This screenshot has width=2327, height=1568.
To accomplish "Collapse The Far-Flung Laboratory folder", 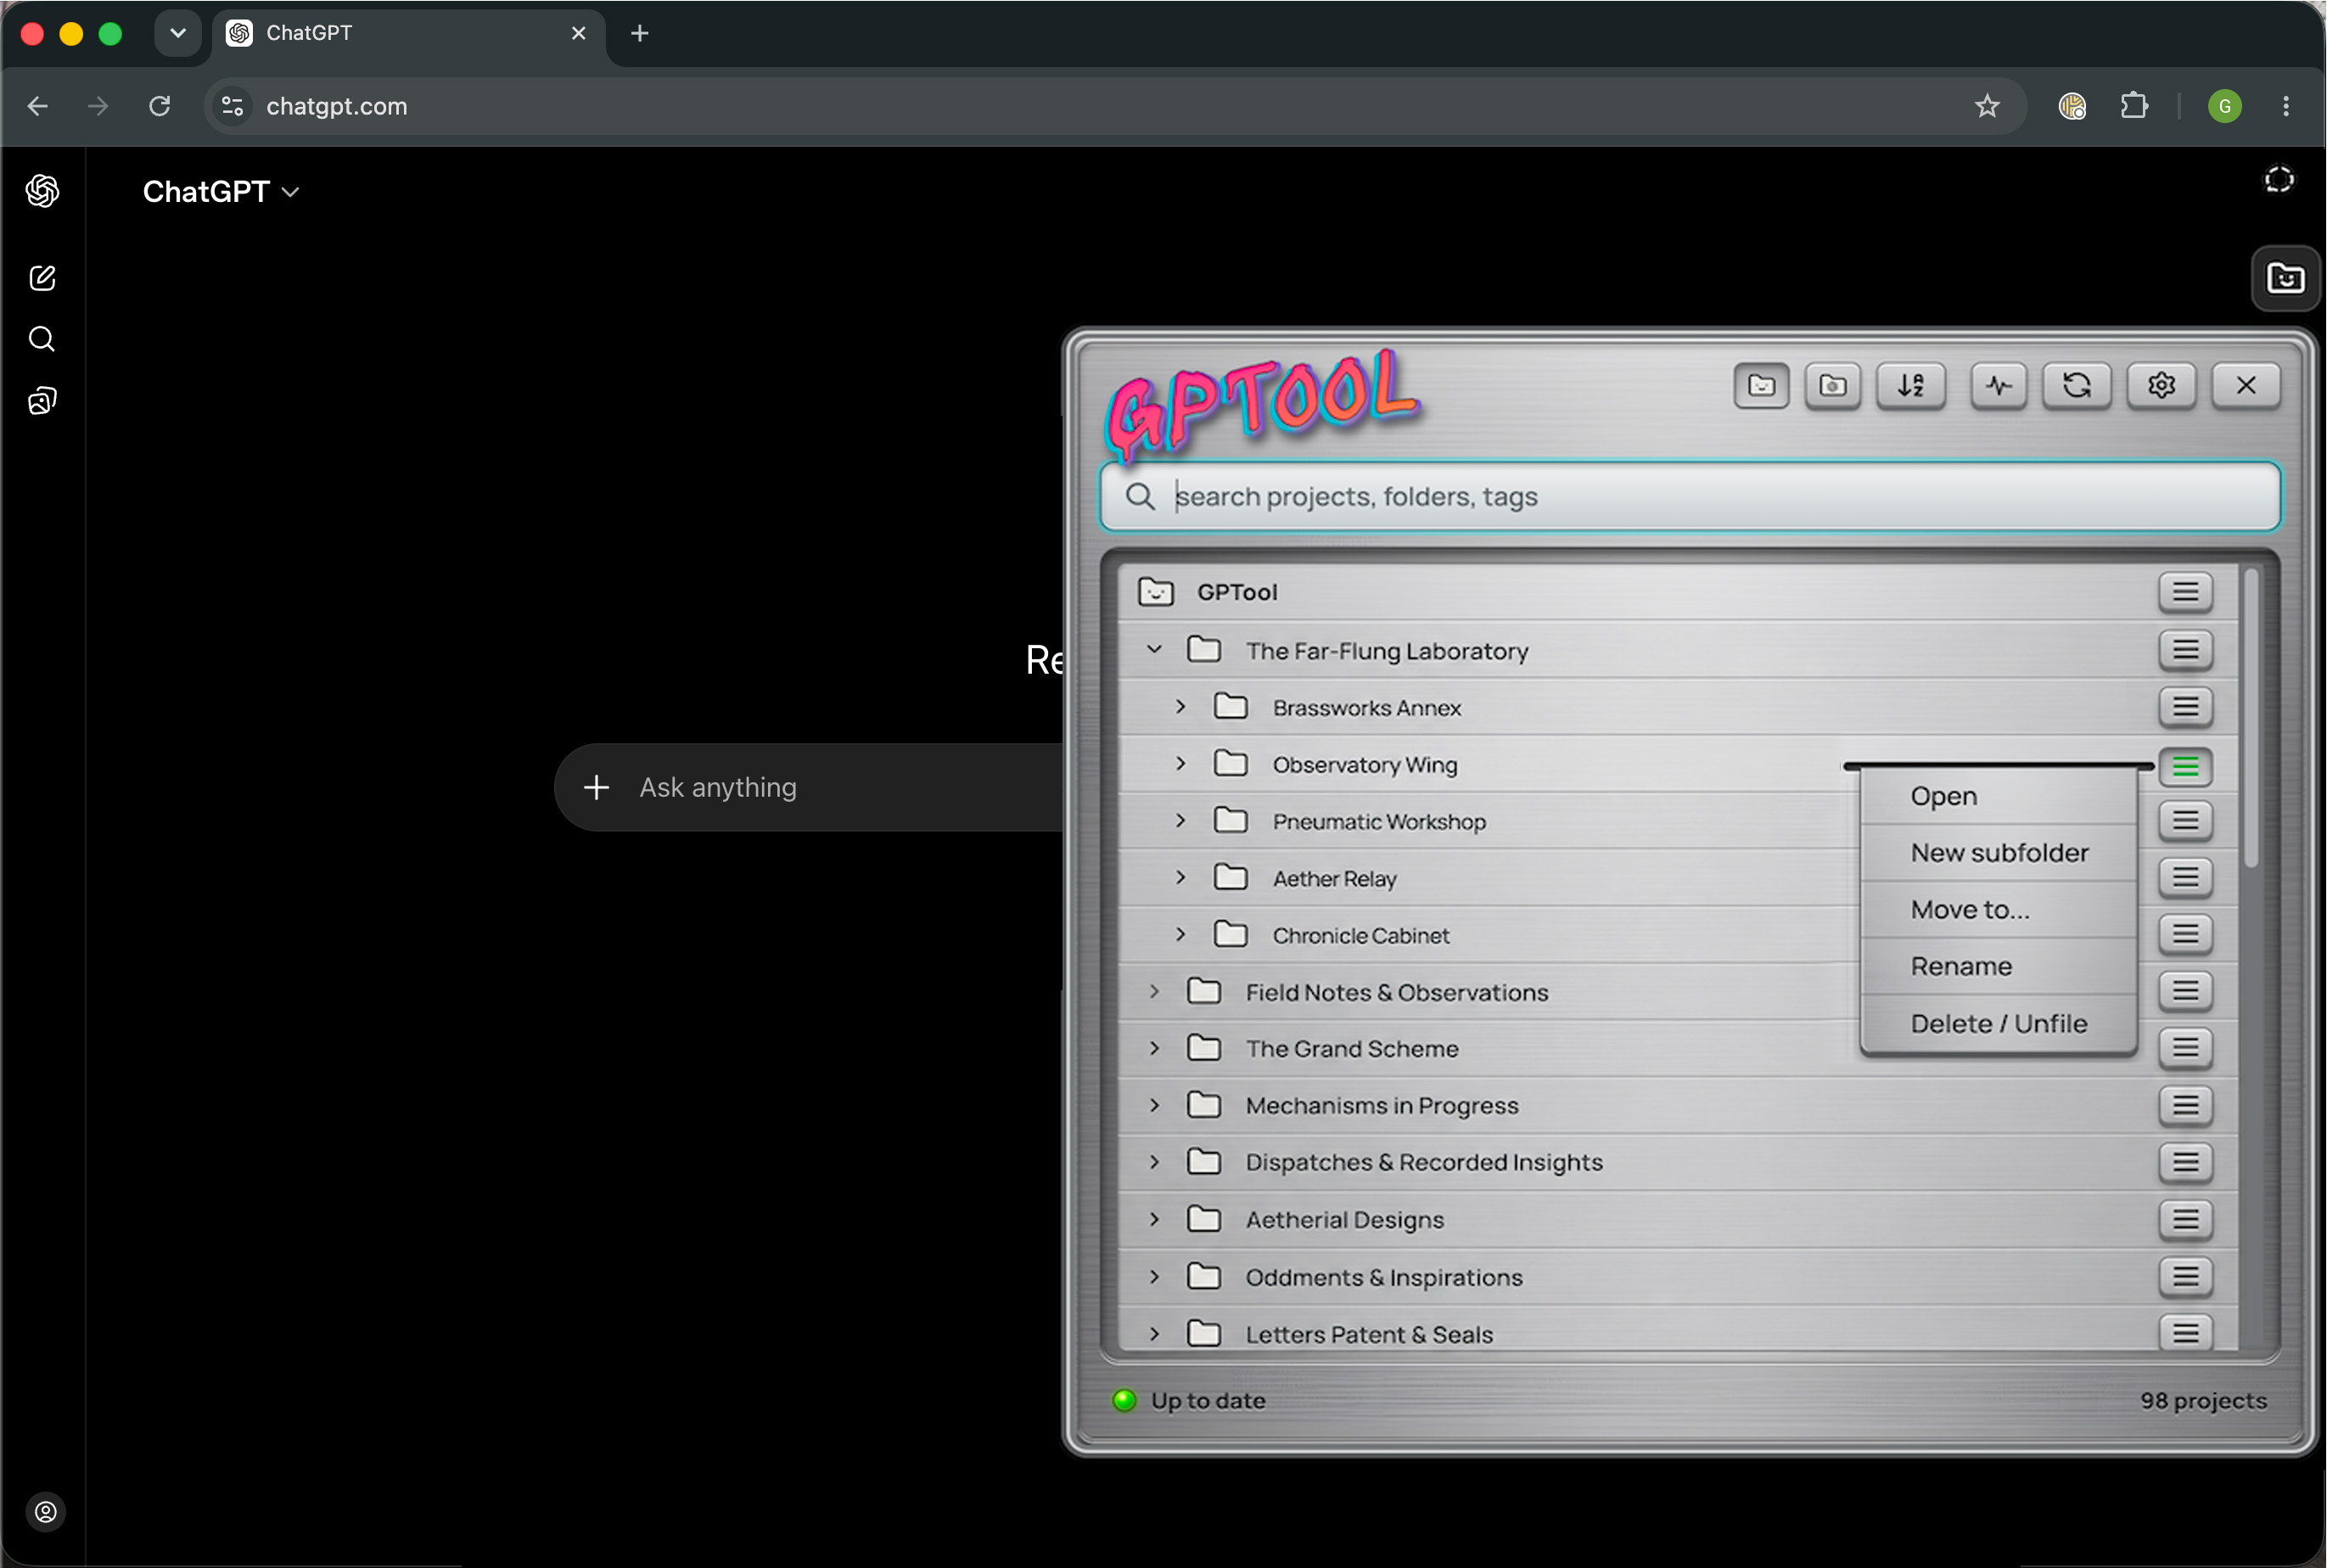I will [x=1154, y=649].
